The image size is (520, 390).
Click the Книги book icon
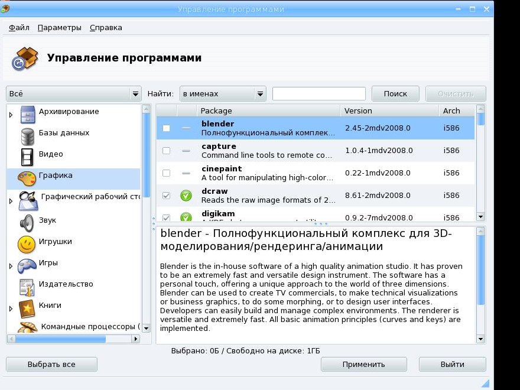27,308
